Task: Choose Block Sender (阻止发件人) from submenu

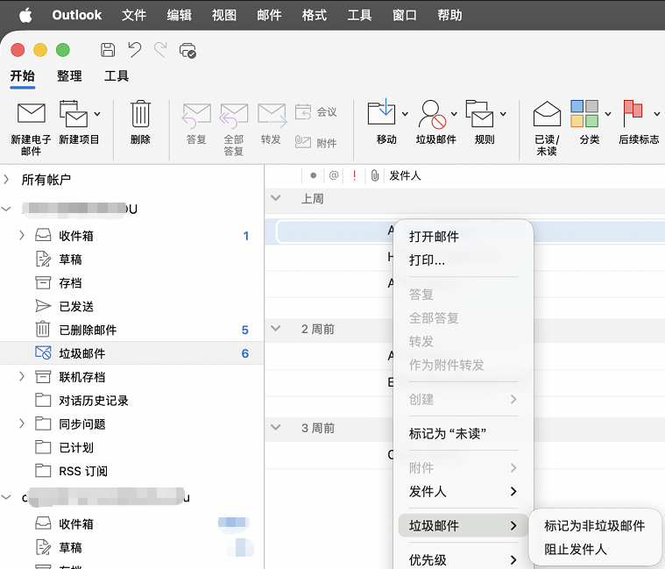Action: coord(575,550)
